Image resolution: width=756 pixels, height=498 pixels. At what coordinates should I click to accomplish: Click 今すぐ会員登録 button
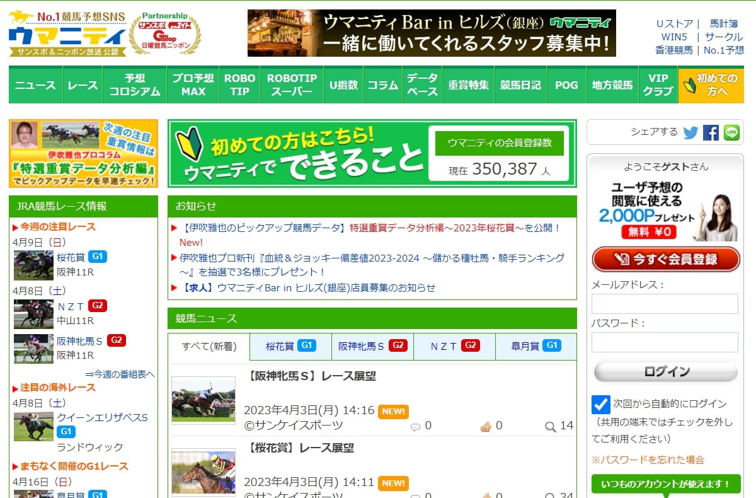[x=666, y=259]
